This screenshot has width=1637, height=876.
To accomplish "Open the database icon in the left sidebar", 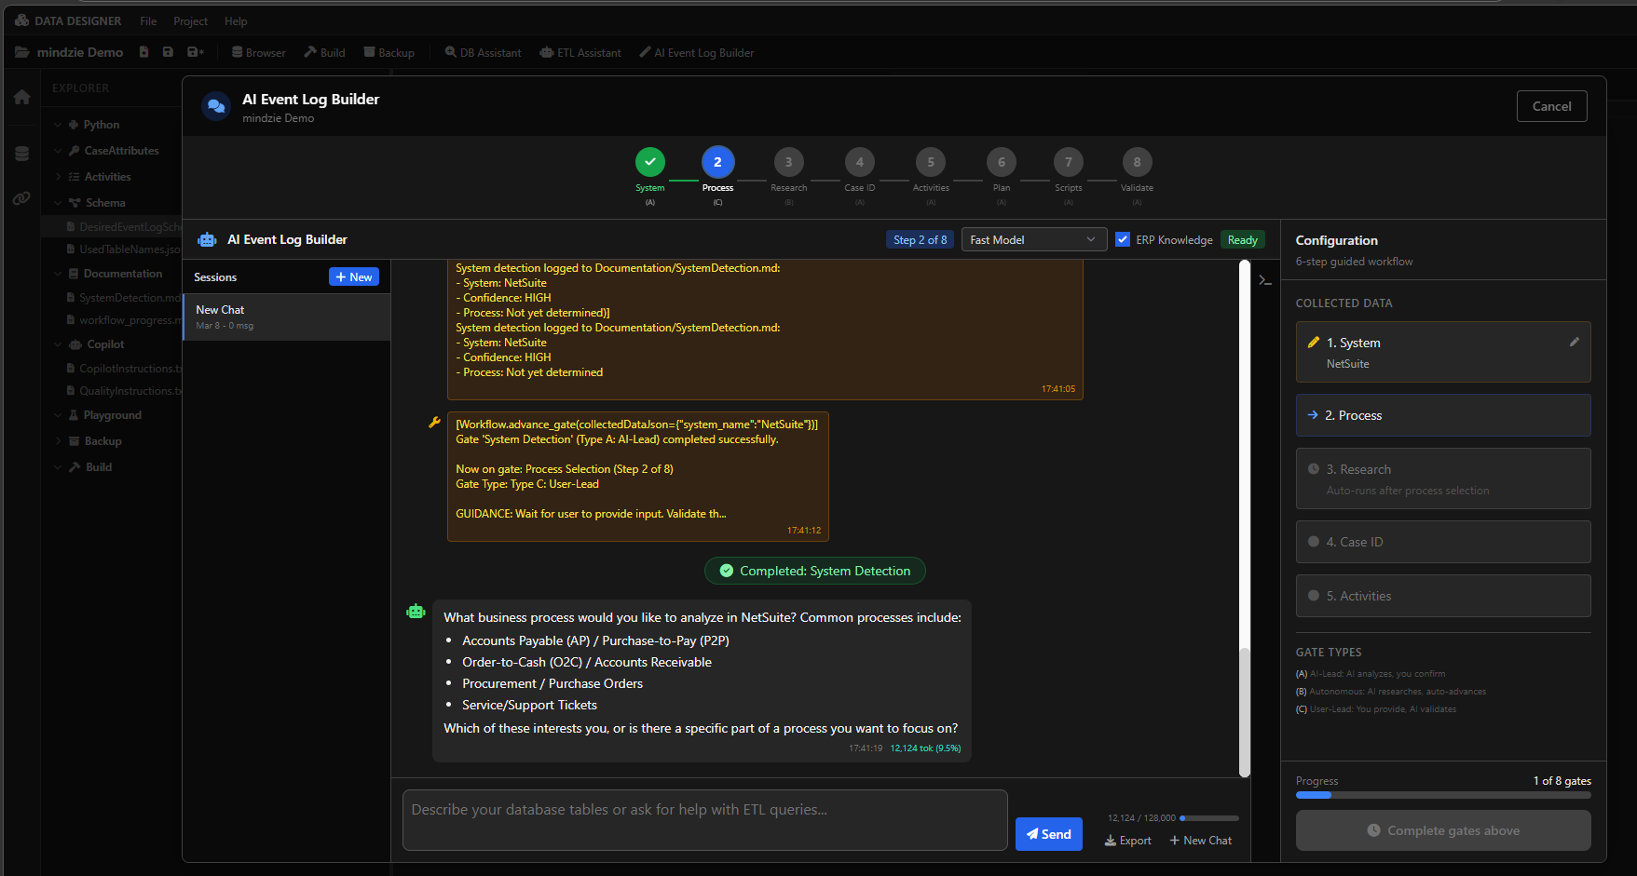I will (21, 154).
